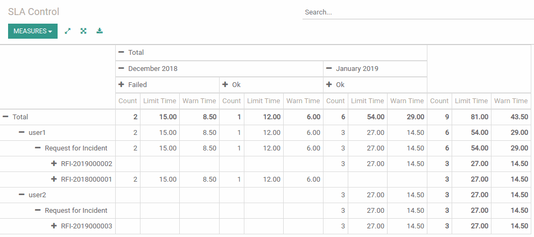Click in the Search field
The width and height of the screenshot is (534, 237).
pos(418,12)
